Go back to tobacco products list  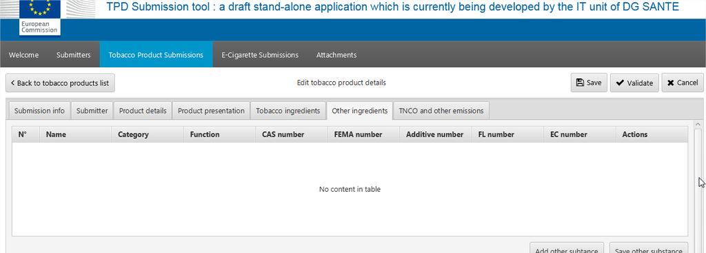tap(61, 83)
